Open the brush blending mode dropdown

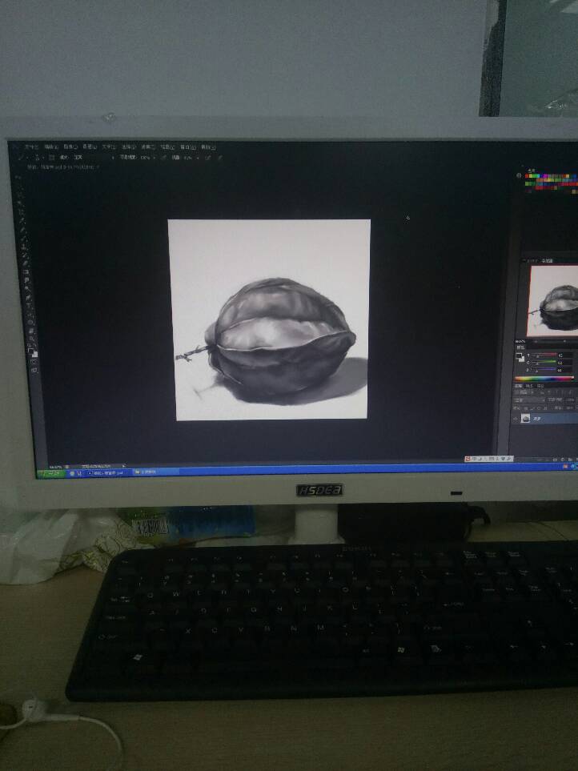point(94,158)
